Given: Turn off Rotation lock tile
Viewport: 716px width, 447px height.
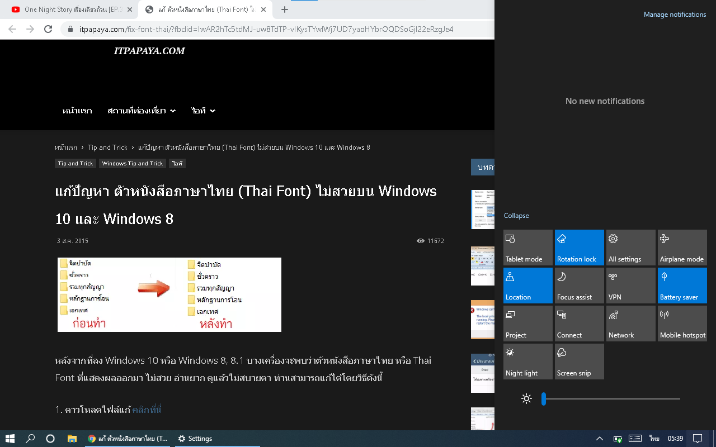Looking at the screenshot, I should tap(580, 248).
